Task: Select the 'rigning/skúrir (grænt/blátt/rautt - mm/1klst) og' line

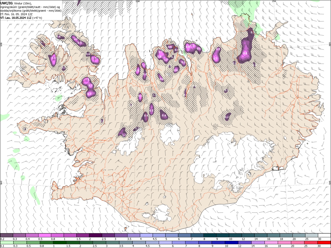Action: (x=30, y=7)
